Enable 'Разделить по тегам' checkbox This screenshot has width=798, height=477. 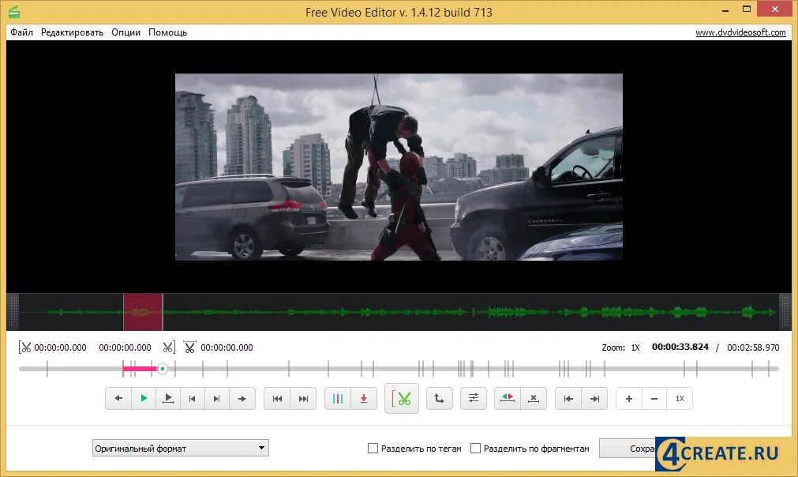point(373,449)
